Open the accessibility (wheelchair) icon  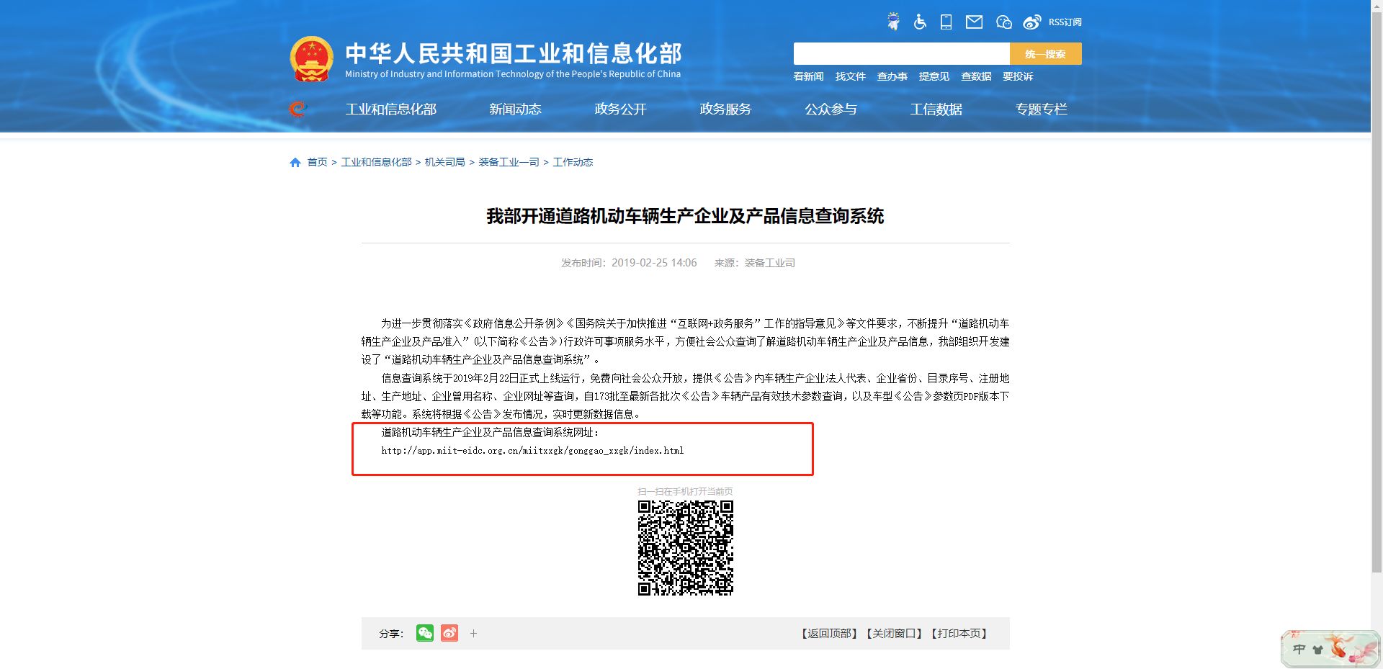coord(920,22)
